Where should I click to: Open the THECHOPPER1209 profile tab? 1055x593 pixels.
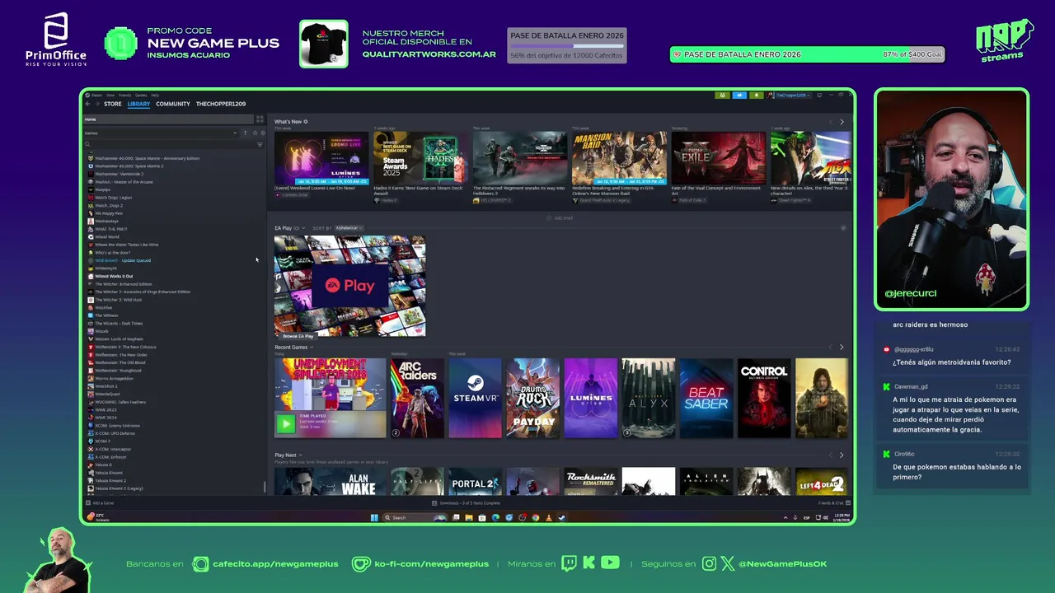coord(221,104)
